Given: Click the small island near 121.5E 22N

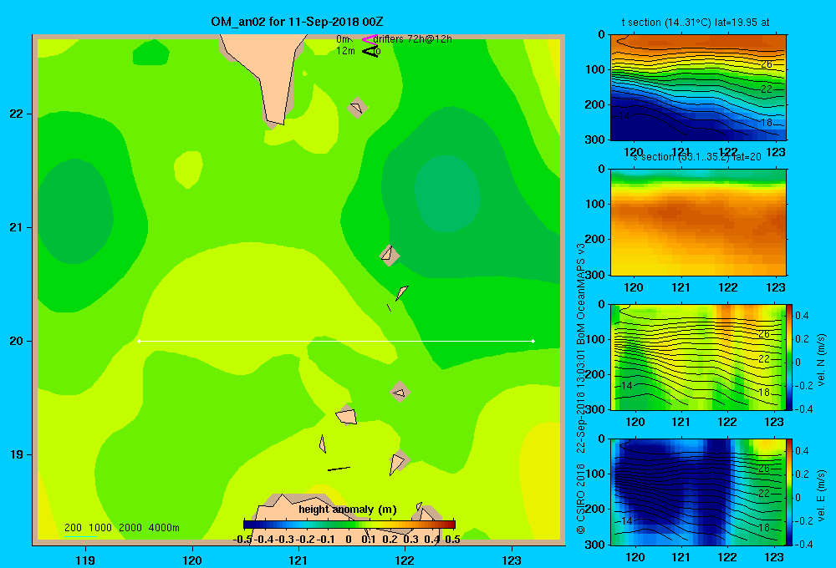Looking at the screenshot, I should point(357,108).
